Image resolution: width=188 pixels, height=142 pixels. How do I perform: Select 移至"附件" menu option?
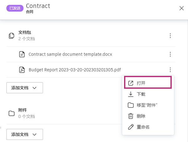click(147, 105)
